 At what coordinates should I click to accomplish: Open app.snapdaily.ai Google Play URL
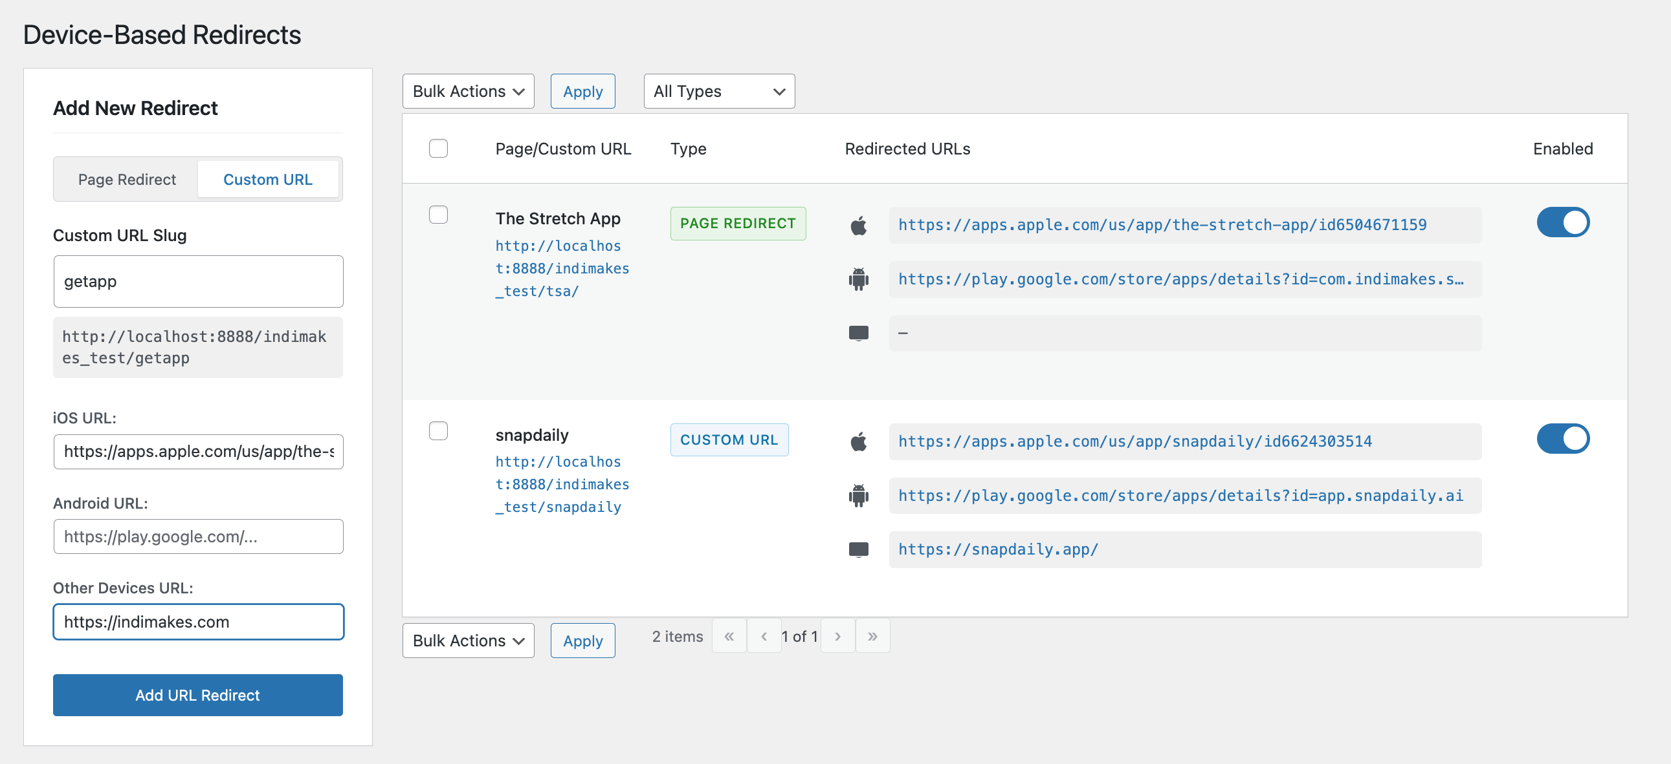[1180, 496]
